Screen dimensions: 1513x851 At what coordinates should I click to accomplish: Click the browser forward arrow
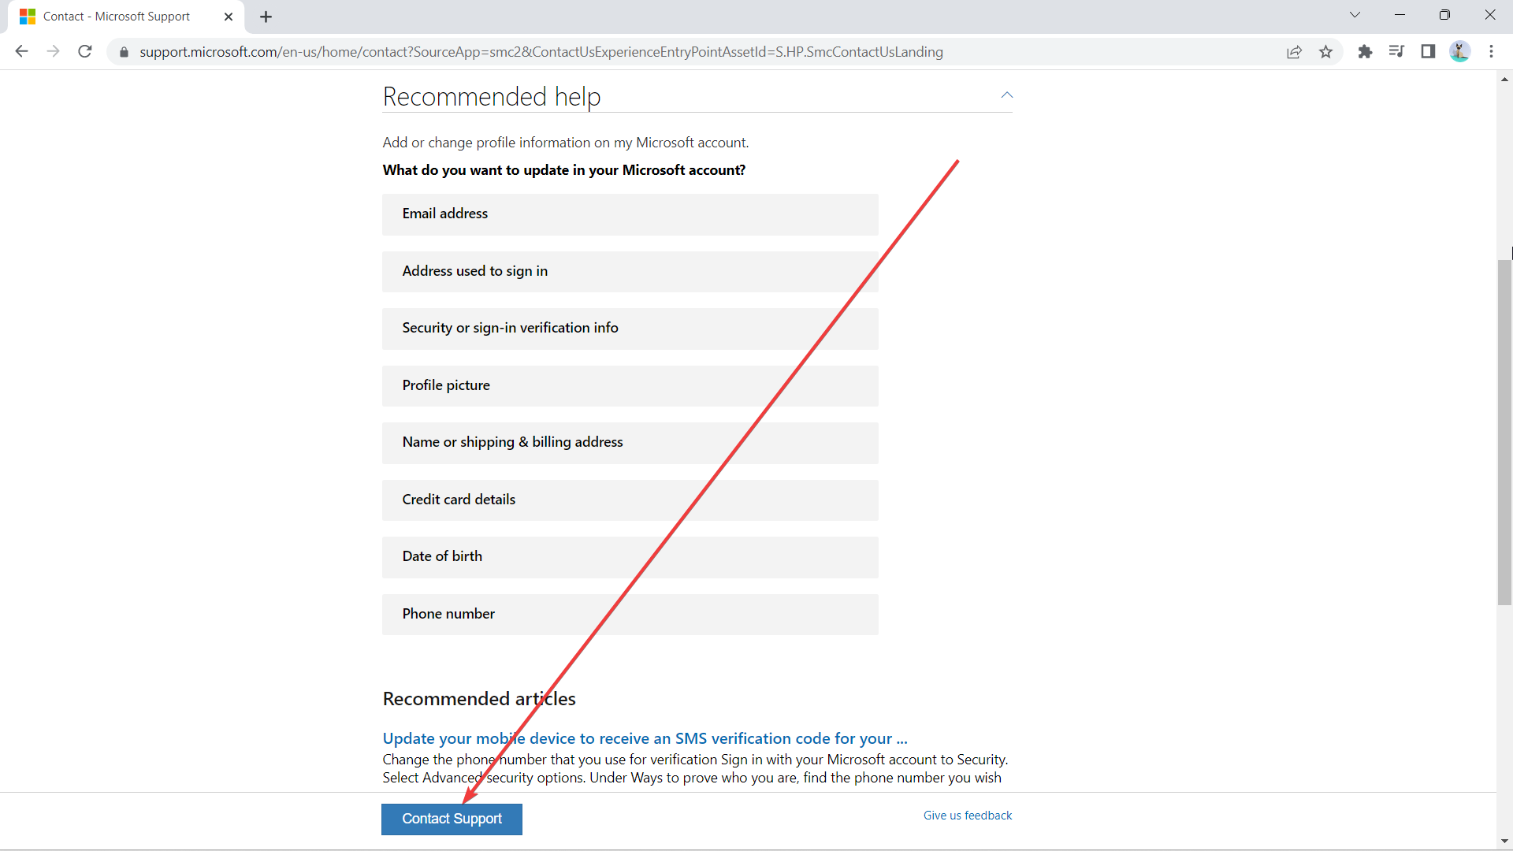pos(53,51)
